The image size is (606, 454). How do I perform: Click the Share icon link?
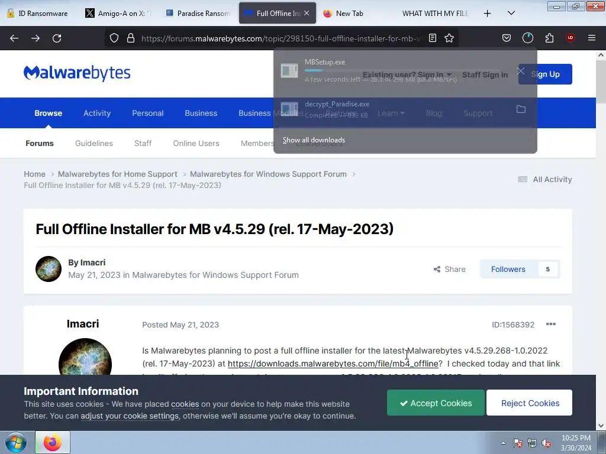[450, 269]
